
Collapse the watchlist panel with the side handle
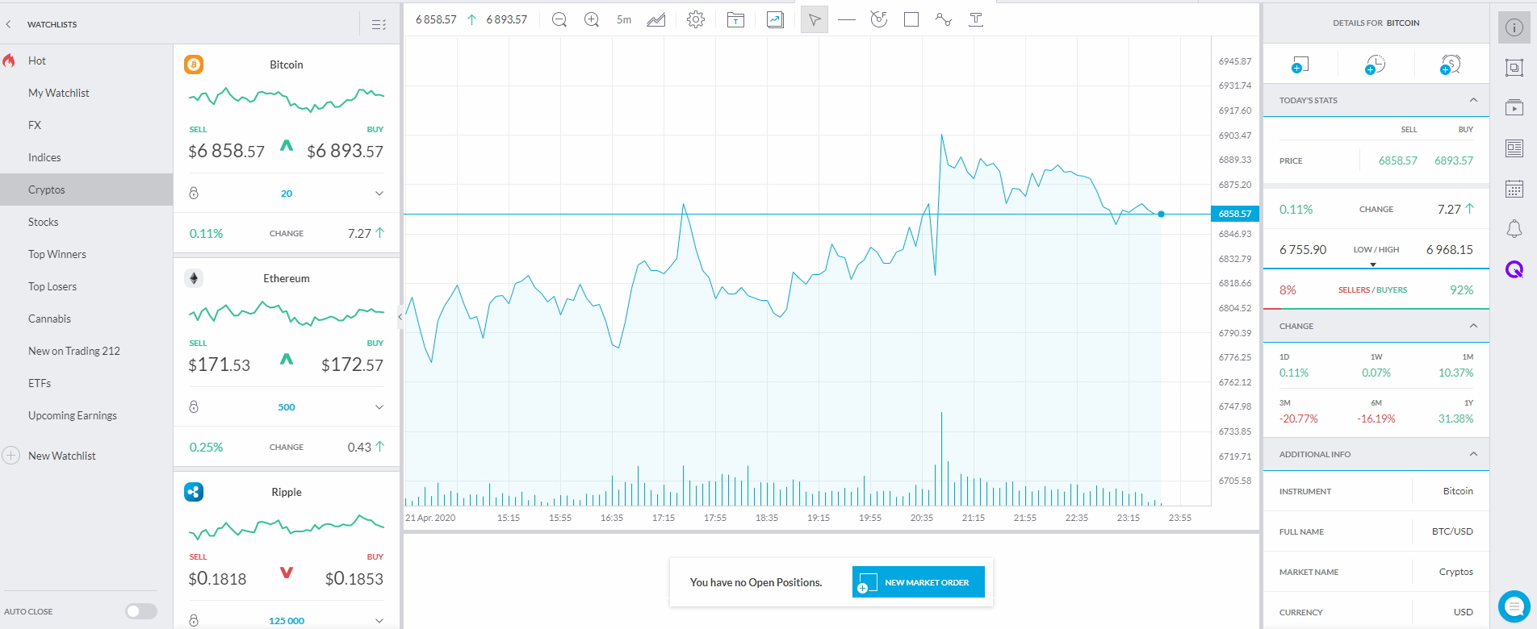400,317
